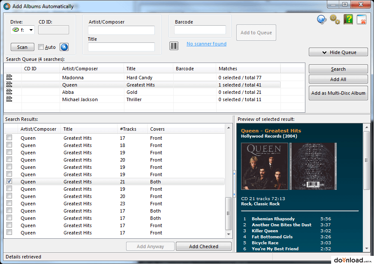Open the No scanner found link

[x=207, y=44]
